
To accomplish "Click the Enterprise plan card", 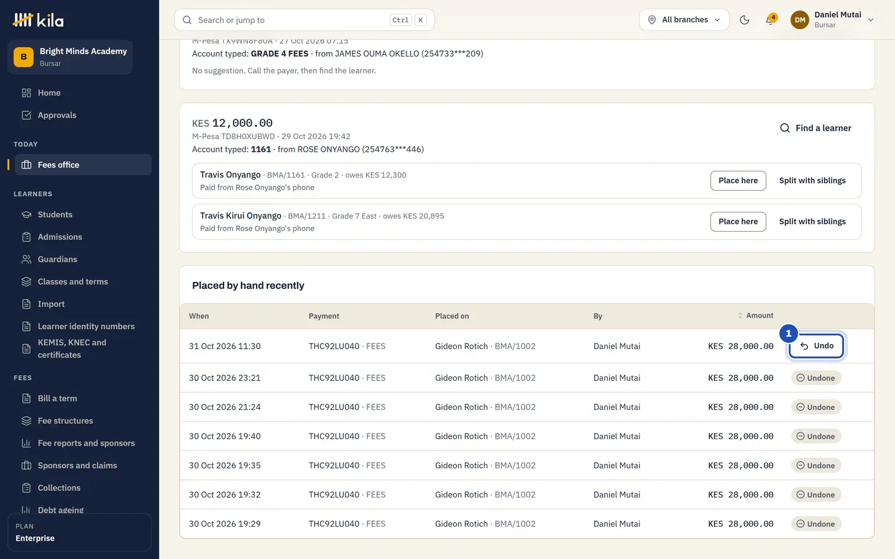I will pyautogui.click(x=80, y=532).
